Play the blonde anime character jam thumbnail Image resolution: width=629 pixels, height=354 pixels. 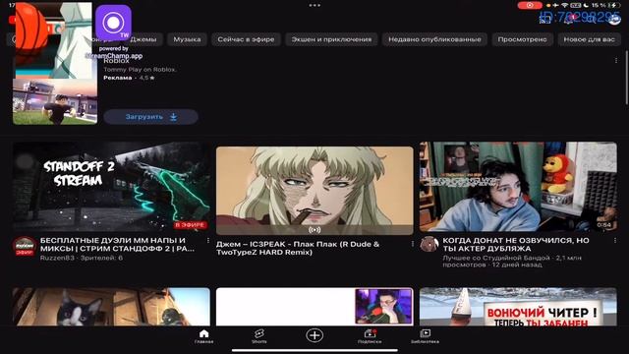pos(314,191)
